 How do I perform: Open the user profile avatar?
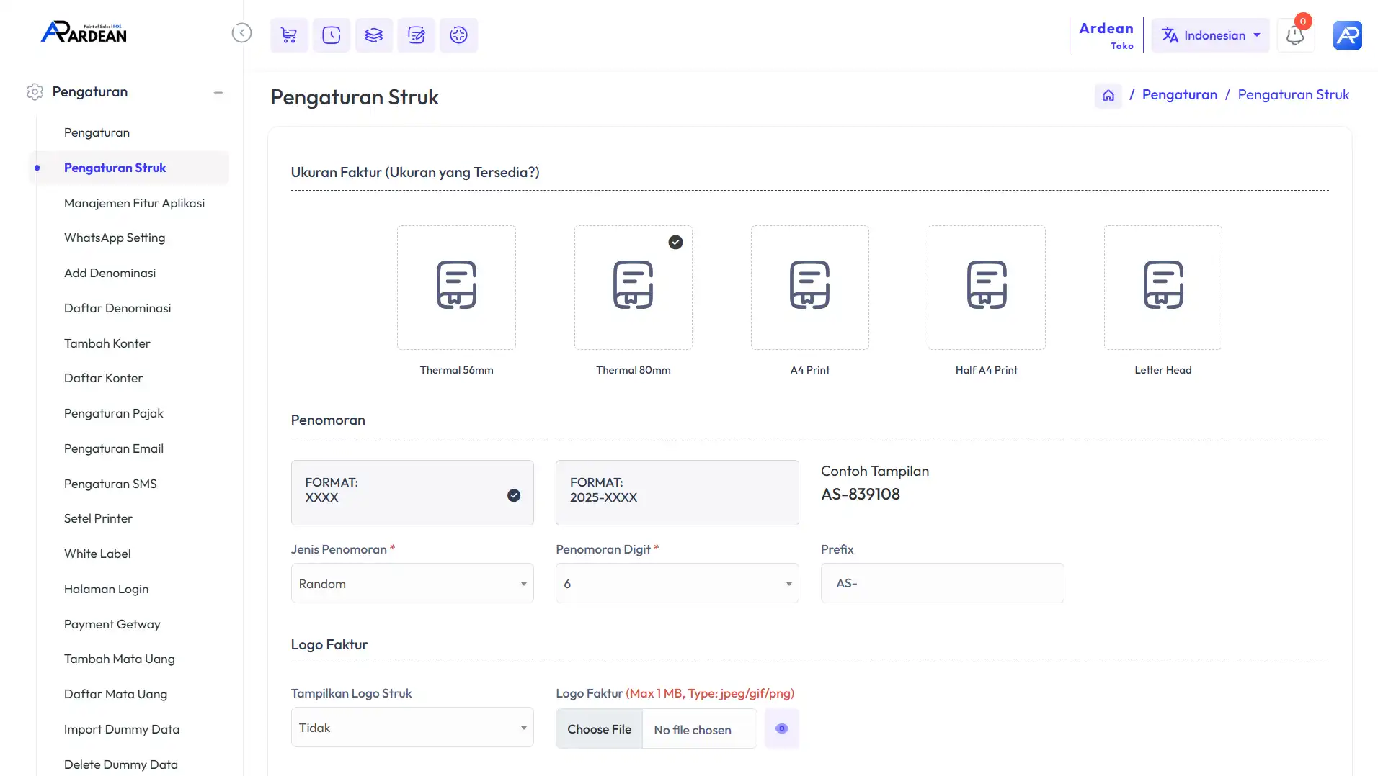tap(1347, 35)
